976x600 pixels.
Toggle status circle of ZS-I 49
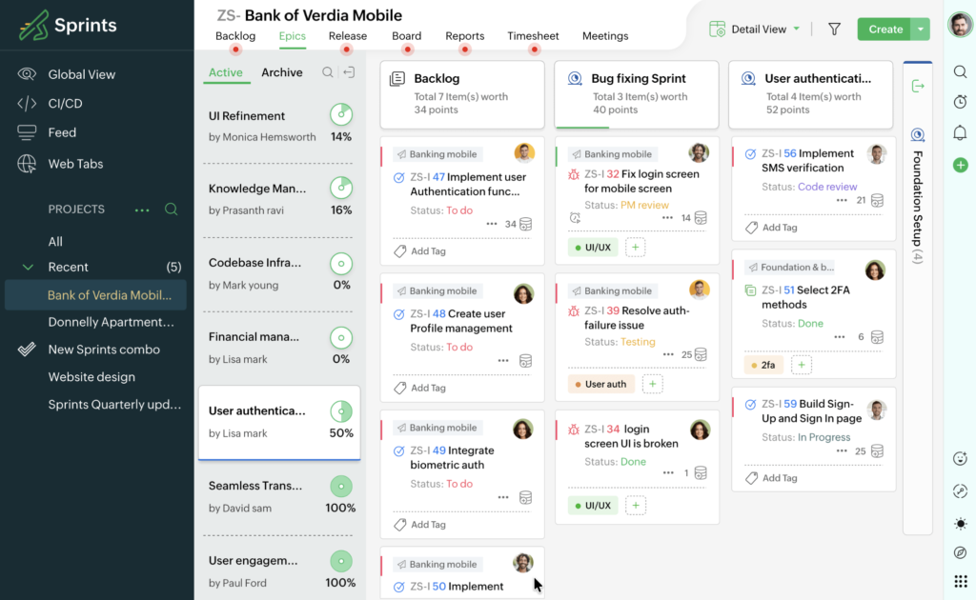click(x=399, y=451)
